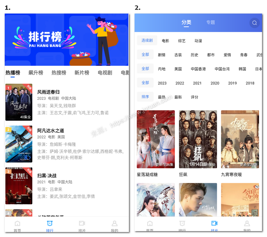Tap the 排行 ranking icon in screen 1
267x237 pixels.
point(50,223)
